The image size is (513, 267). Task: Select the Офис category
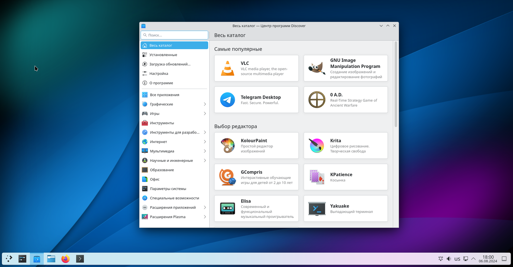click(x=174, y=179)
